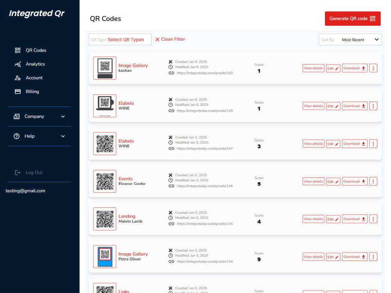Viewport: 391px width, 293px height.
Task: Click the testing@gmail.com account email
Action: click(25, 191)
